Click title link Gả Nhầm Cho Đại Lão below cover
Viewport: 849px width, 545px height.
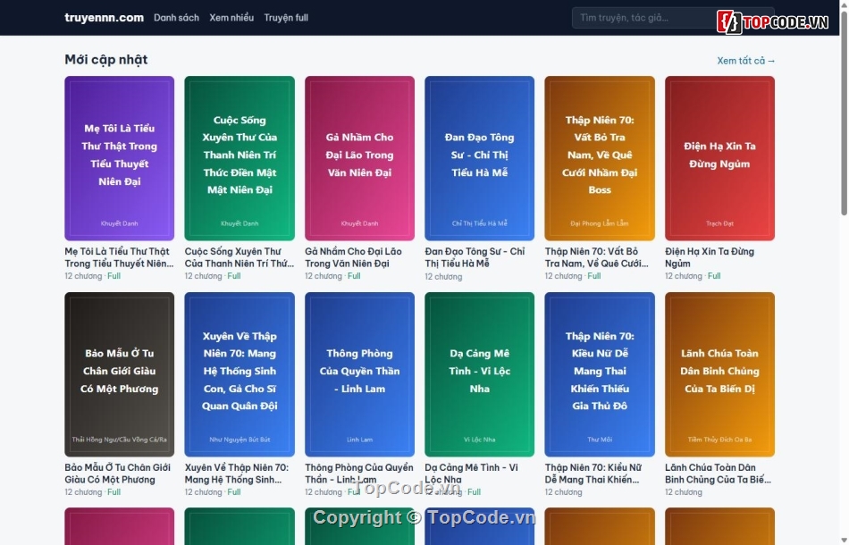tap(354, 257)
